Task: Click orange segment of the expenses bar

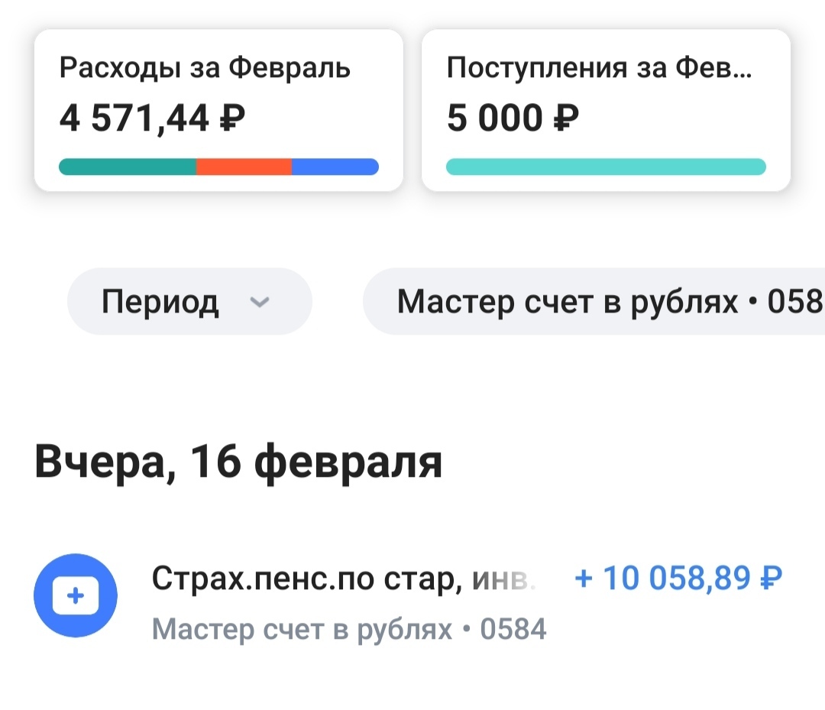Action: [244, 167]
